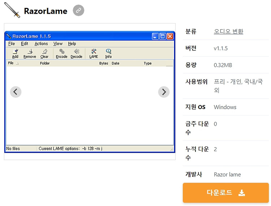Click the 'No files' status bar text
The image size is (271, 206).
point(13,149)
